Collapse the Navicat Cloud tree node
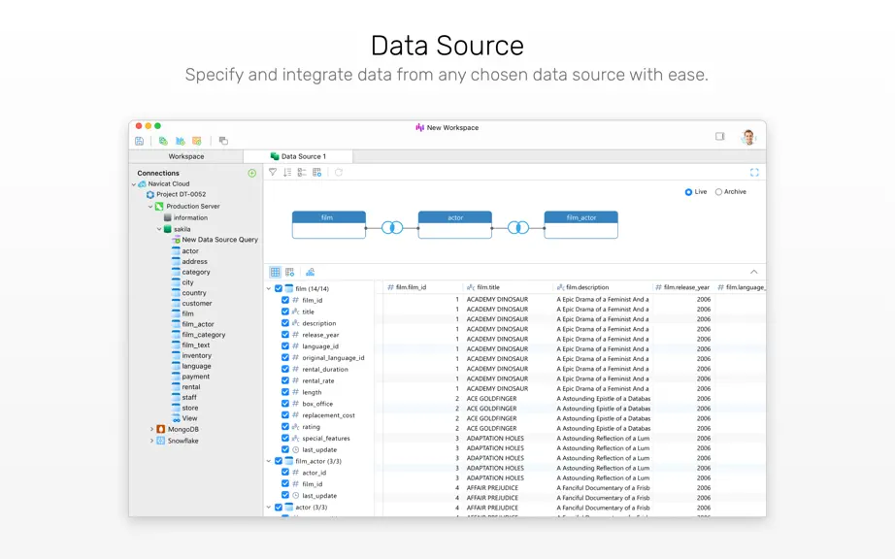Image resolution: width=895 pixels, height=559 pixels. pos(134,184)
